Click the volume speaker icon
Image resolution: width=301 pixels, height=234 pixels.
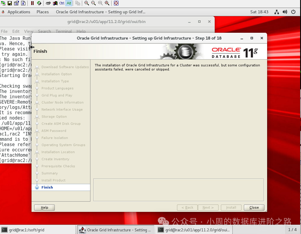285,12
